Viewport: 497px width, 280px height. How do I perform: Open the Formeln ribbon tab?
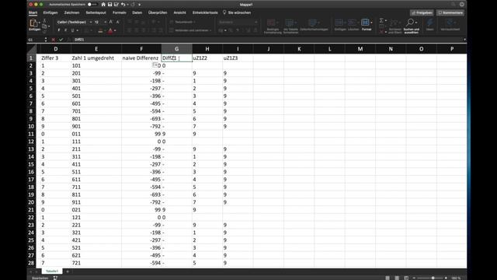[119, 12]
